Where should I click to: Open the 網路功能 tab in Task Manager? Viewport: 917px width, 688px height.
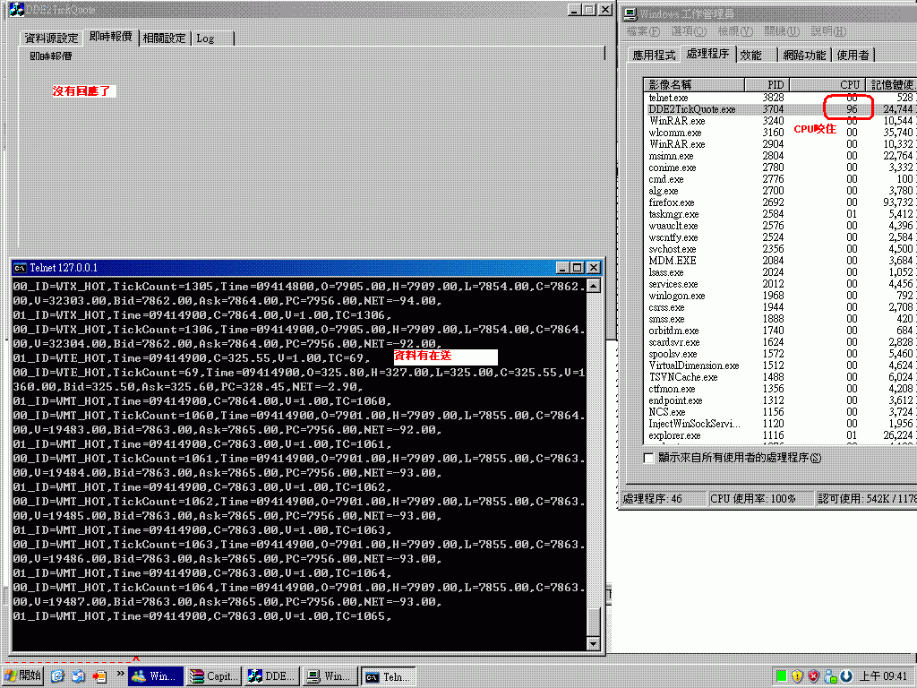click(805, 55)
